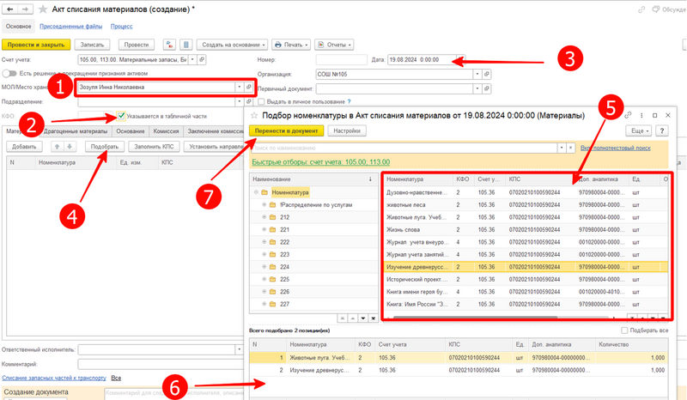The image size is (687, 400).
Task: Click the move row up arrow
Action: [58, 147]
